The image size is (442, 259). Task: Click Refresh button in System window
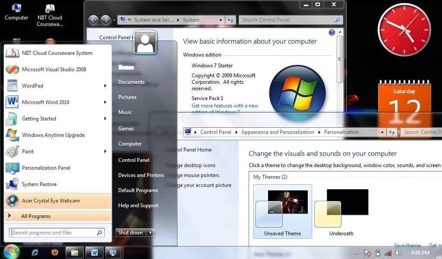tap(230, 20)
